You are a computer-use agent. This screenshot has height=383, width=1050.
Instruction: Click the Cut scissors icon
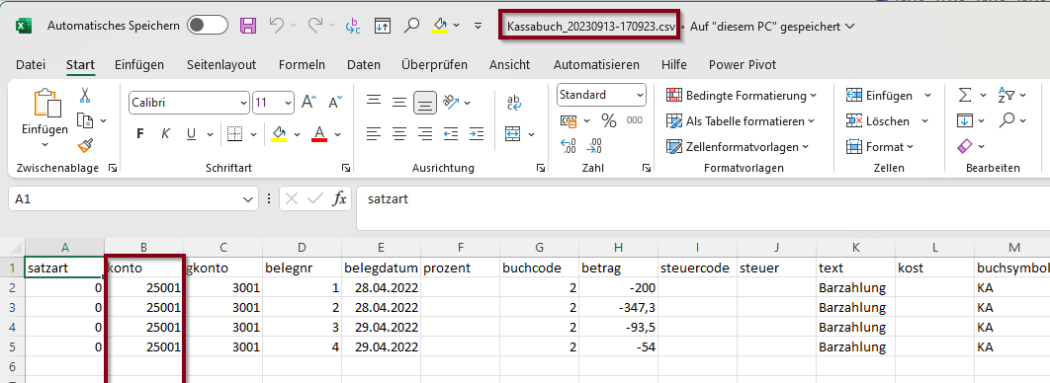pyautogui.click(x=84, y=96)
